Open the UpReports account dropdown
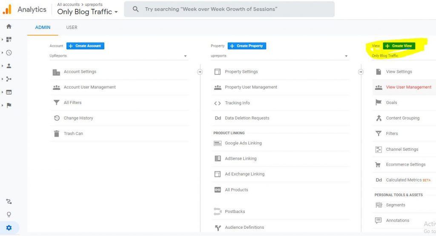The width and height of the screenshot is (436, 236). (x=119, y=56)
